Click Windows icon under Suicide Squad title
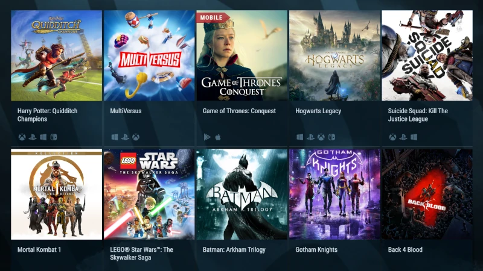Viewport: 483px width, 271px height. click(414, 137)
